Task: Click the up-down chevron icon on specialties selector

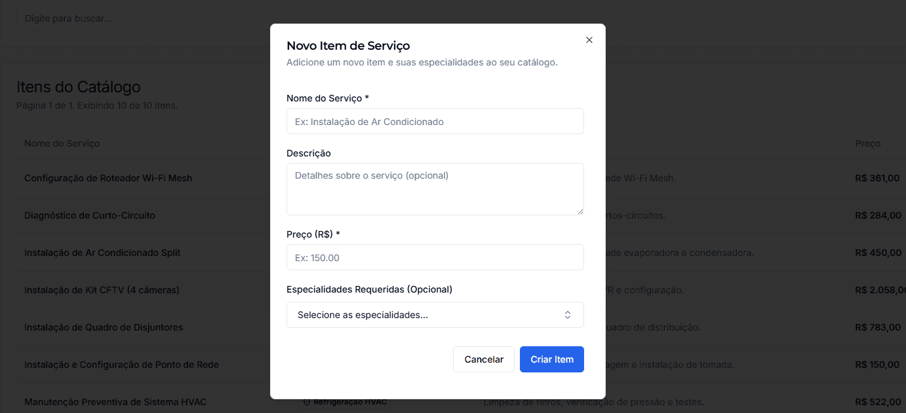Action: (x=568, y=315)
